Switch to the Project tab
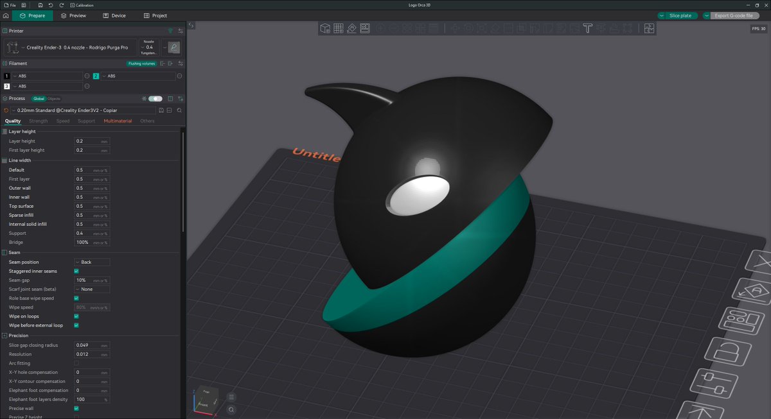The height and width of the screenshot is (419, 771). 155,15
